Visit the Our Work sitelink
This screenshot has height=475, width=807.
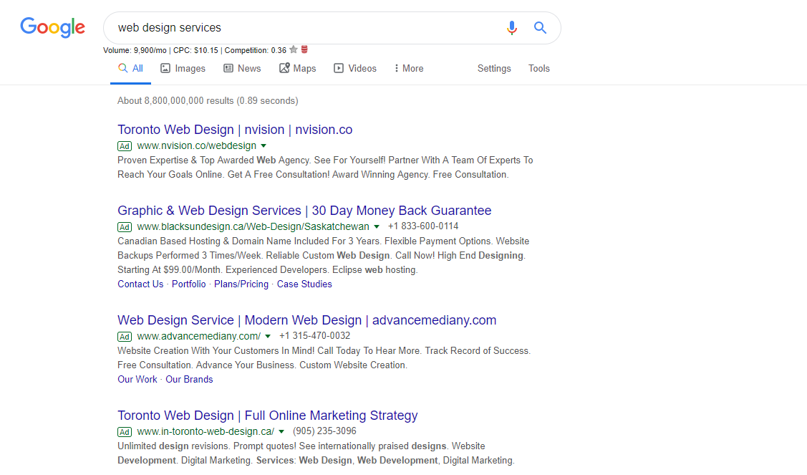137,379
